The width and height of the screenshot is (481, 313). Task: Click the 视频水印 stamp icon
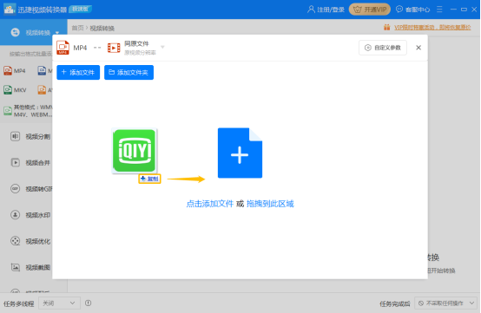tap(16, 215)
